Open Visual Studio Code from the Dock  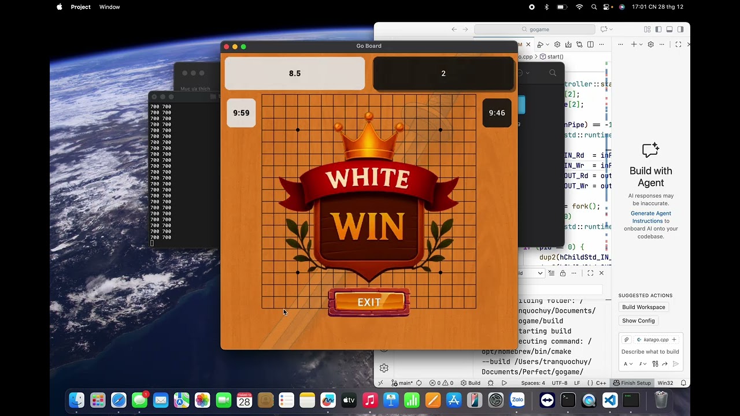click(610, 400)
